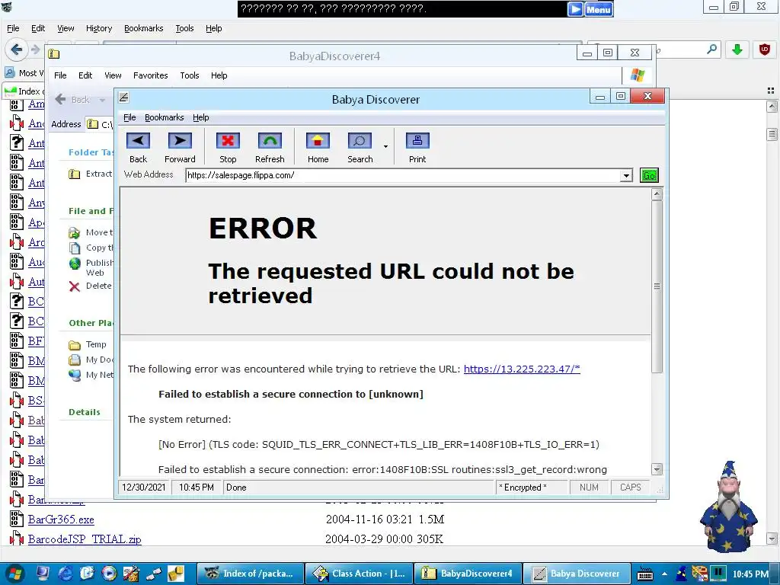Reload the page with the Refresh icon
The height and width of the screenshot is (585, 780).
(x=270, y=141)
